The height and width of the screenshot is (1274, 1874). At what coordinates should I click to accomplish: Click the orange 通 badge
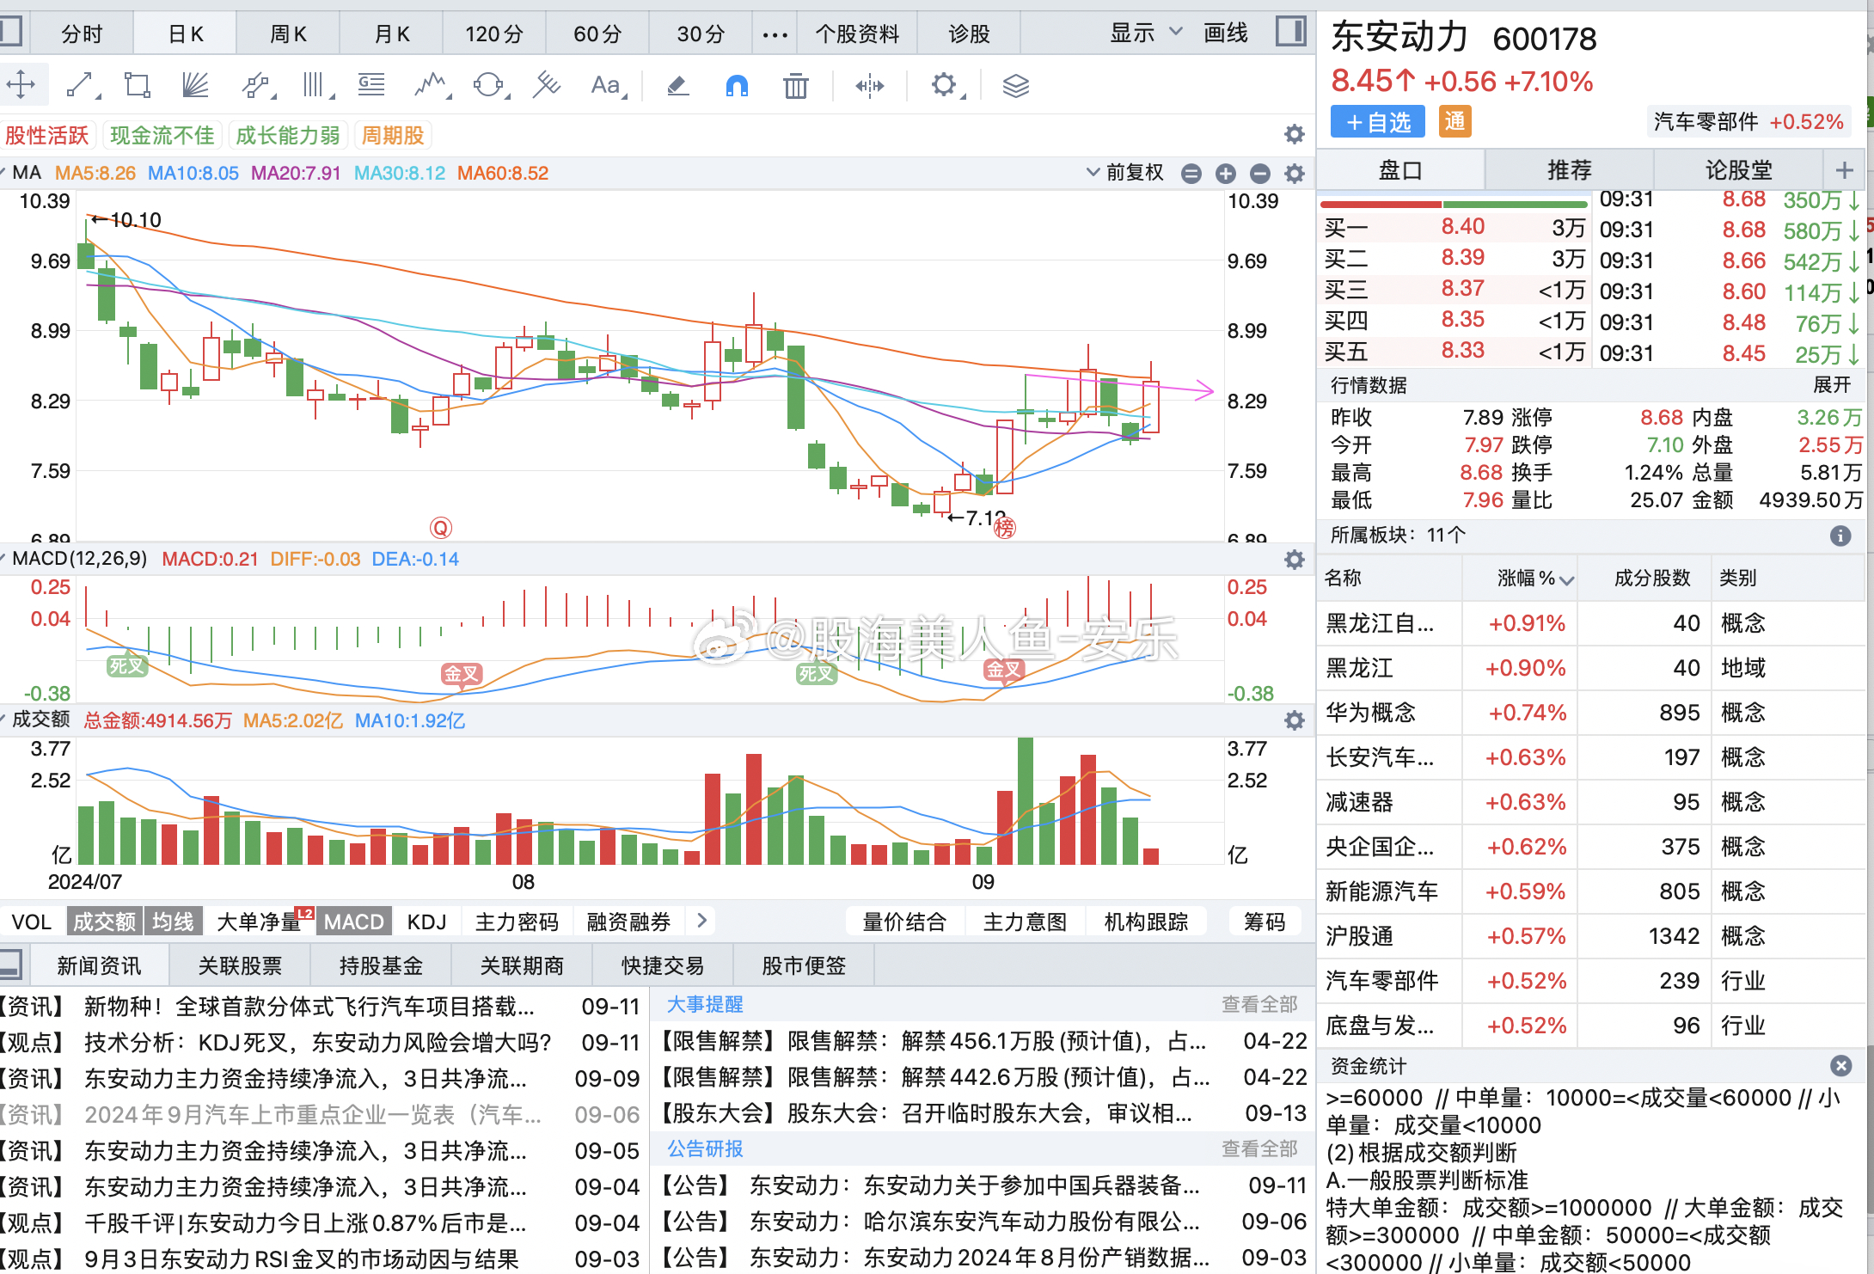(1454, 122)
